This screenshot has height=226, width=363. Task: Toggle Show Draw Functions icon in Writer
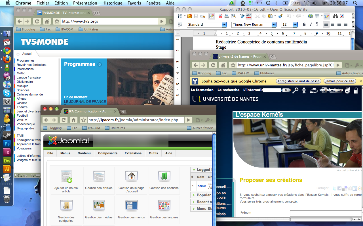(327, 16)
